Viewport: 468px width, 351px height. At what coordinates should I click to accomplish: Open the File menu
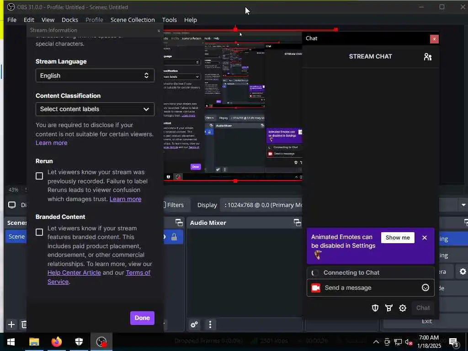tap(11, 20)
